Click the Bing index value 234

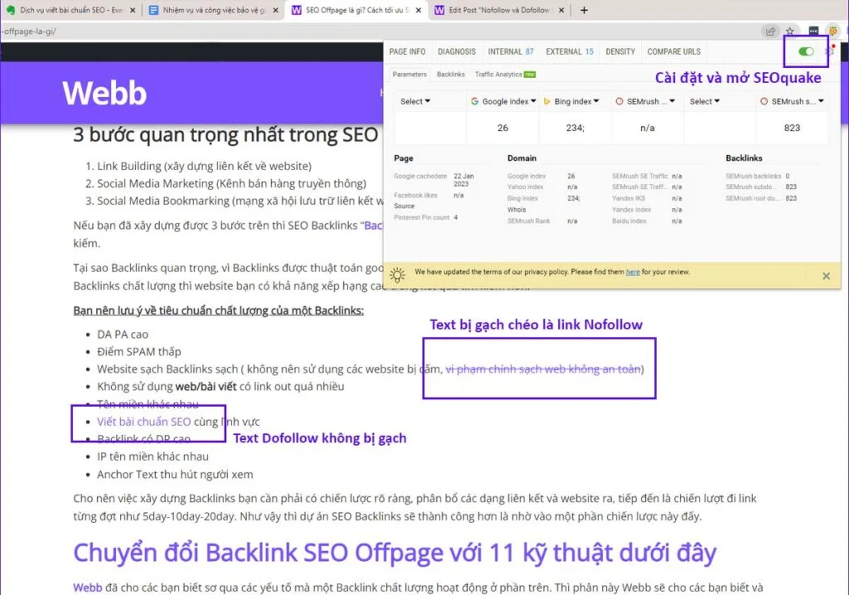click(x=575, y=128)
